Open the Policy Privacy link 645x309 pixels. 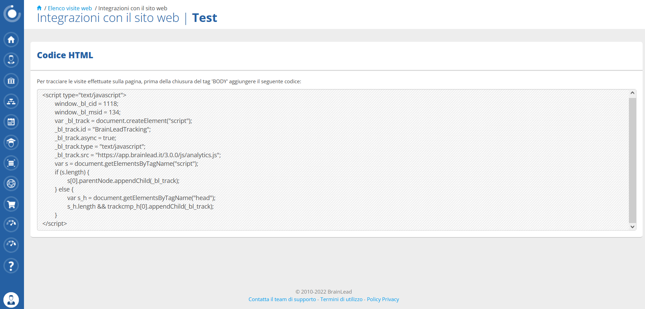tap(383, 299)
